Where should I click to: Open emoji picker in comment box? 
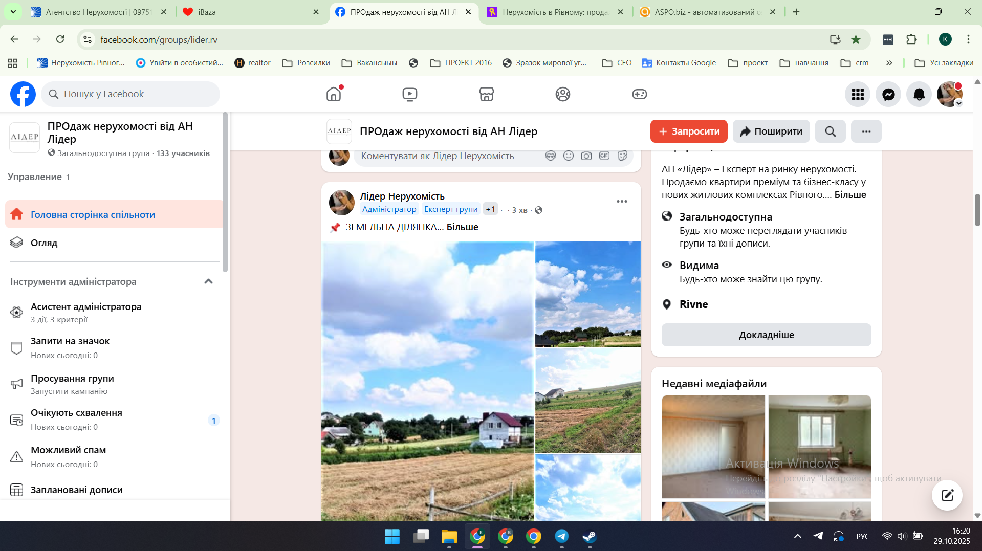click(x=569, y=156)
